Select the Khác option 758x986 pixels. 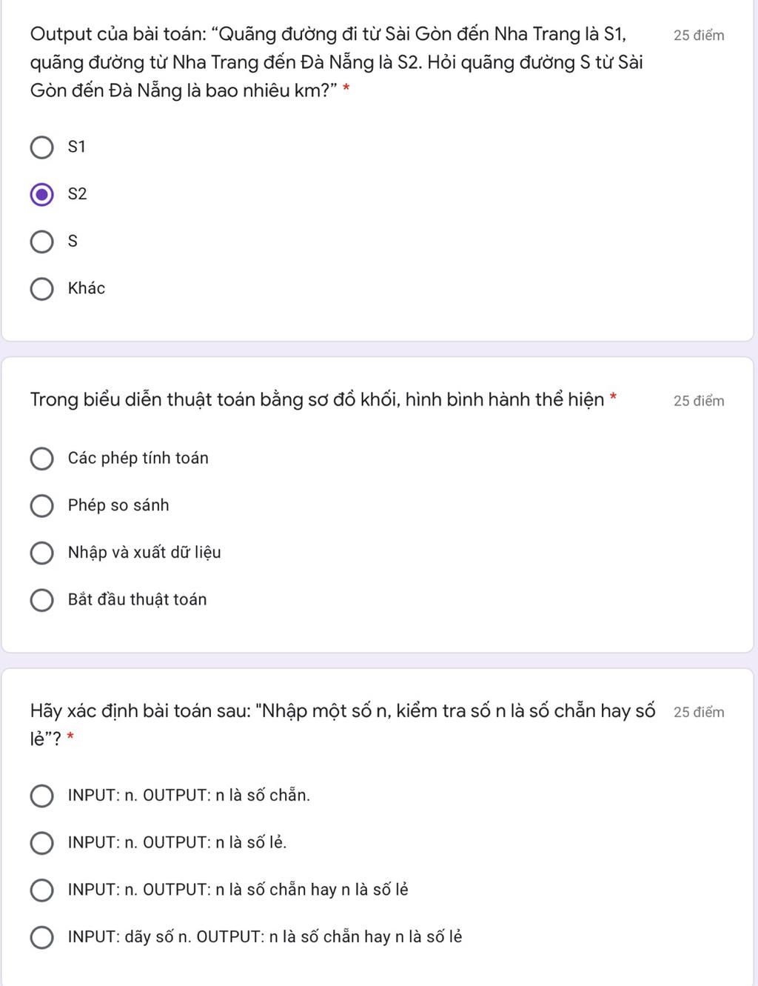(x=41, y=289)
